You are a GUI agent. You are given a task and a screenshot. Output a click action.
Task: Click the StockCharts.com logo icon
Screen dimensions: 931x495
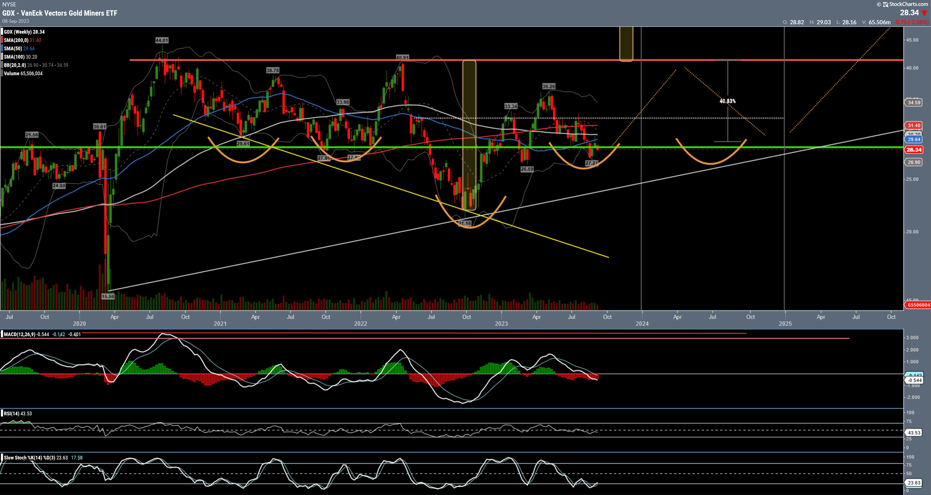[x=885, y=4]
